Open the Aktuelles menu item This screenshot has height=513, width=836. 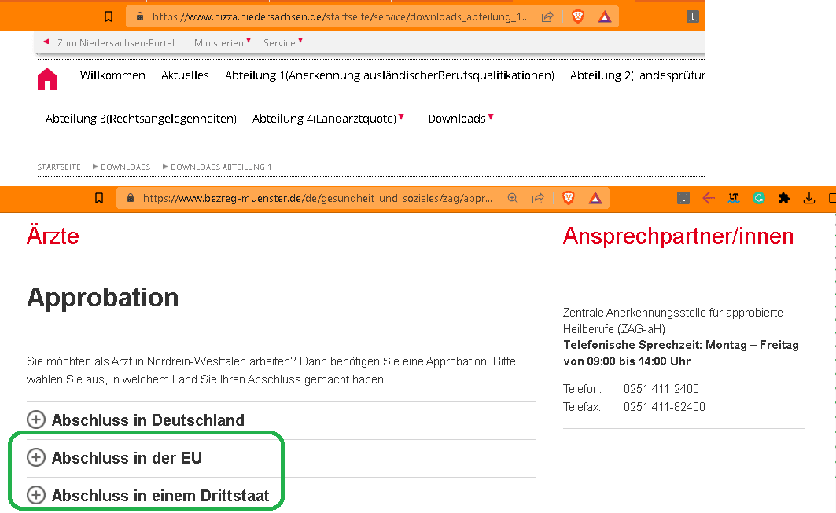(185, 75)
